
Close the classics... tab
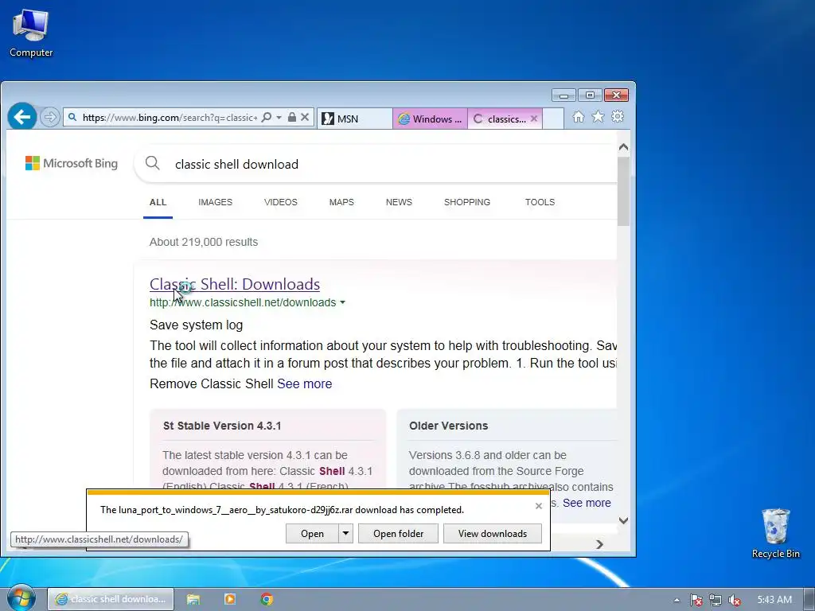tap(534, 119)
